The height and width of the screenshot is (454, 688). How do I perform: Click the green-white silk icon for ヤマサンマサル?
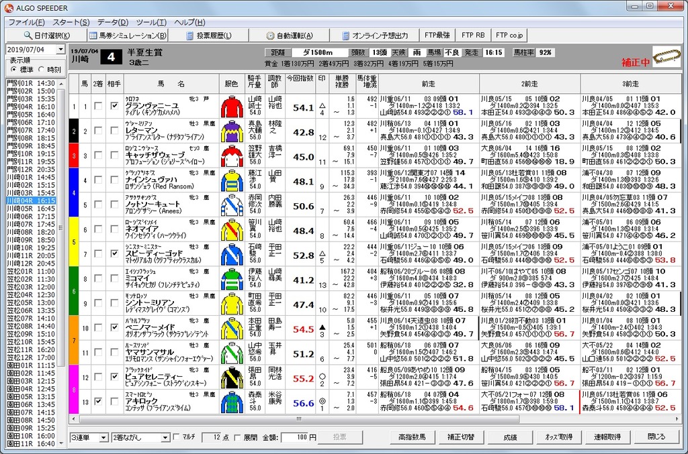click(232, 353)
